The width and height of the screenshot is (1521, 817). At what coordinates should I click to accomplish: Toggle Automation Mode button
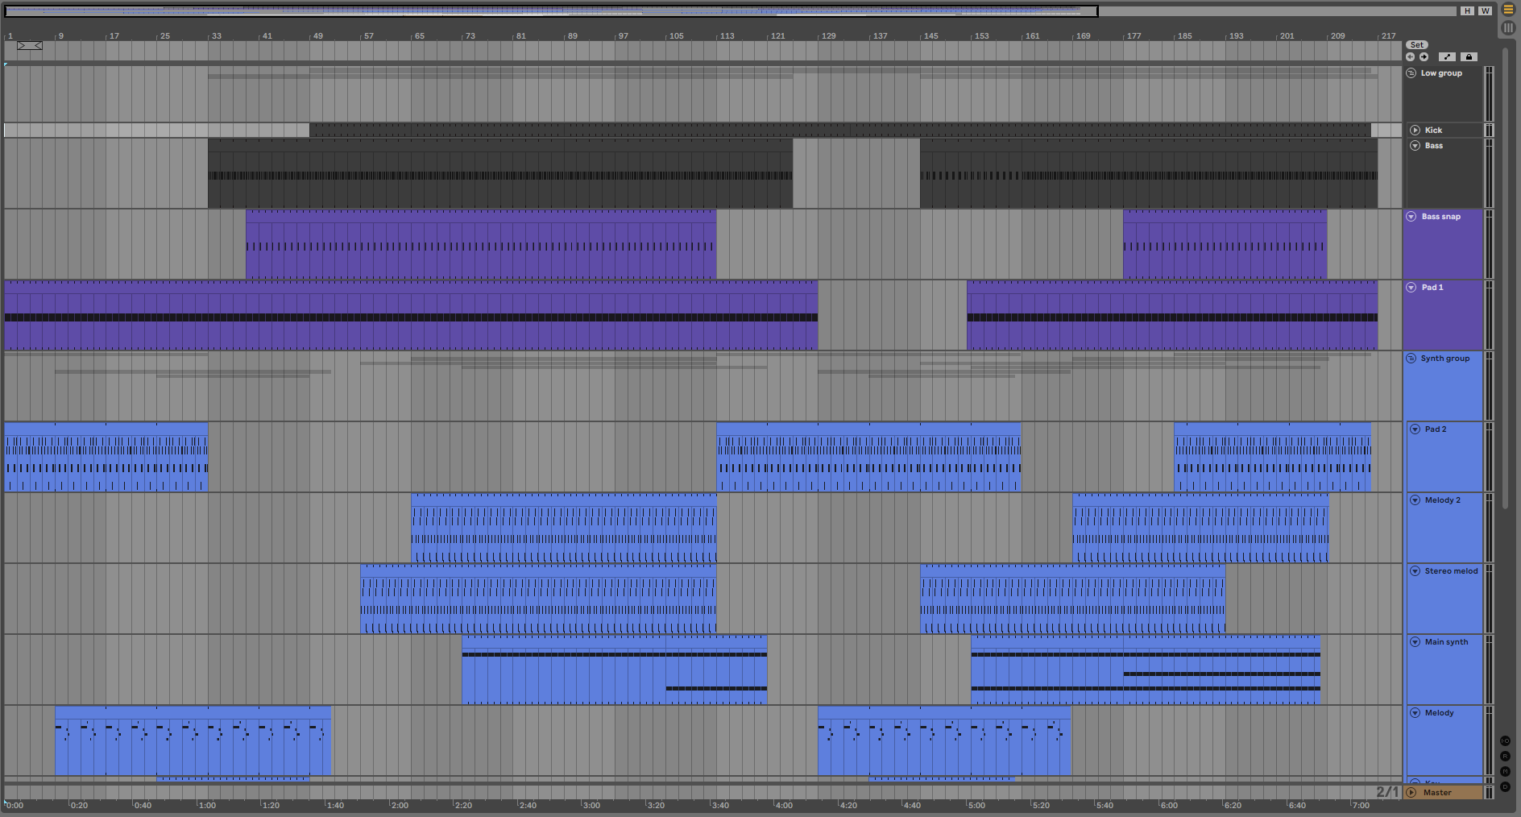[1448, 57]
